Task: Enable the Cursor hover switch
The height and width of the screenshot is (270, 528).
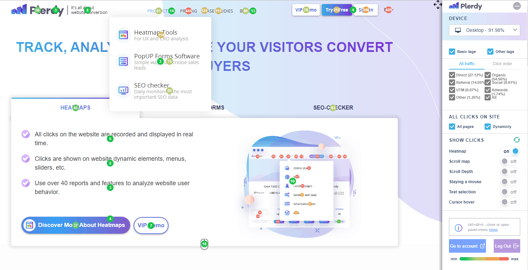Action: click(x=510, y=202)
